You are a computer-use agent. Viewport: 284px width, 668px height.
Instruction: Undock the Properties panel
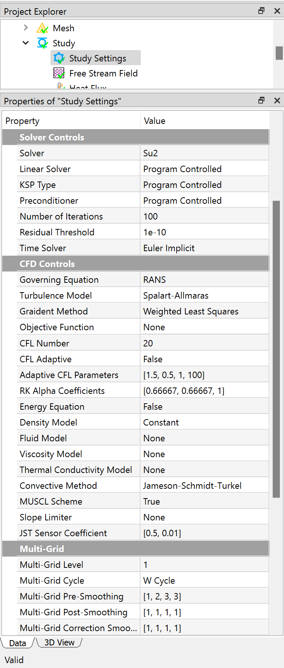click(x=261, y=100)
